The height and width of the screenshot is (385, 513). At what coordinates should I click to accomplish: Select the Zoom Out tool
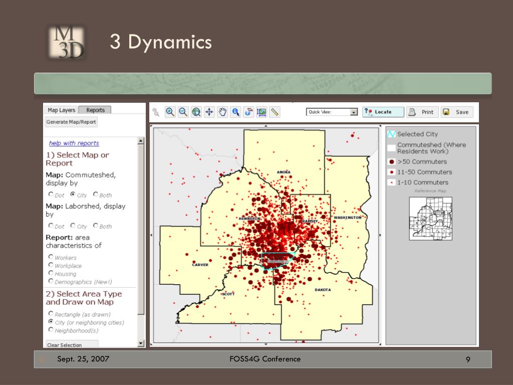(x=183, y=112)
